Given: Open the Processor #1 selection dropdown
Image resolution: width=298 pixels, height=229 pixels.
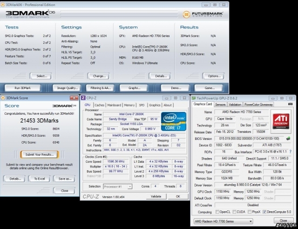Looking at the screenshot, I should (118, 187).
